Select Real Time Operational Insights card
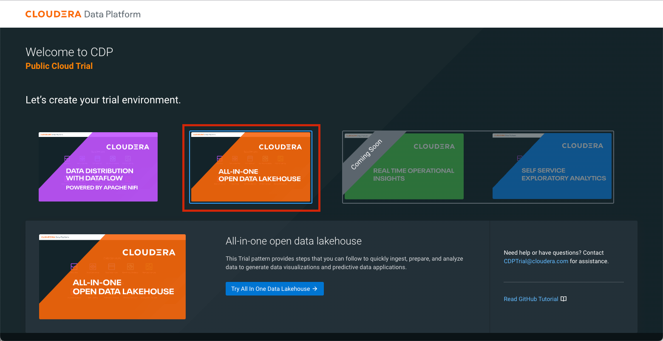This screenshot has width=663, height=341. (x=404, y=166)
